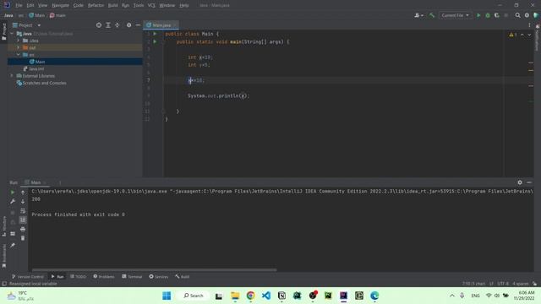Viewport: 541px width, 304px height.
Task: Rerun Main in the Run panel
Action: [x=13, y=193]
